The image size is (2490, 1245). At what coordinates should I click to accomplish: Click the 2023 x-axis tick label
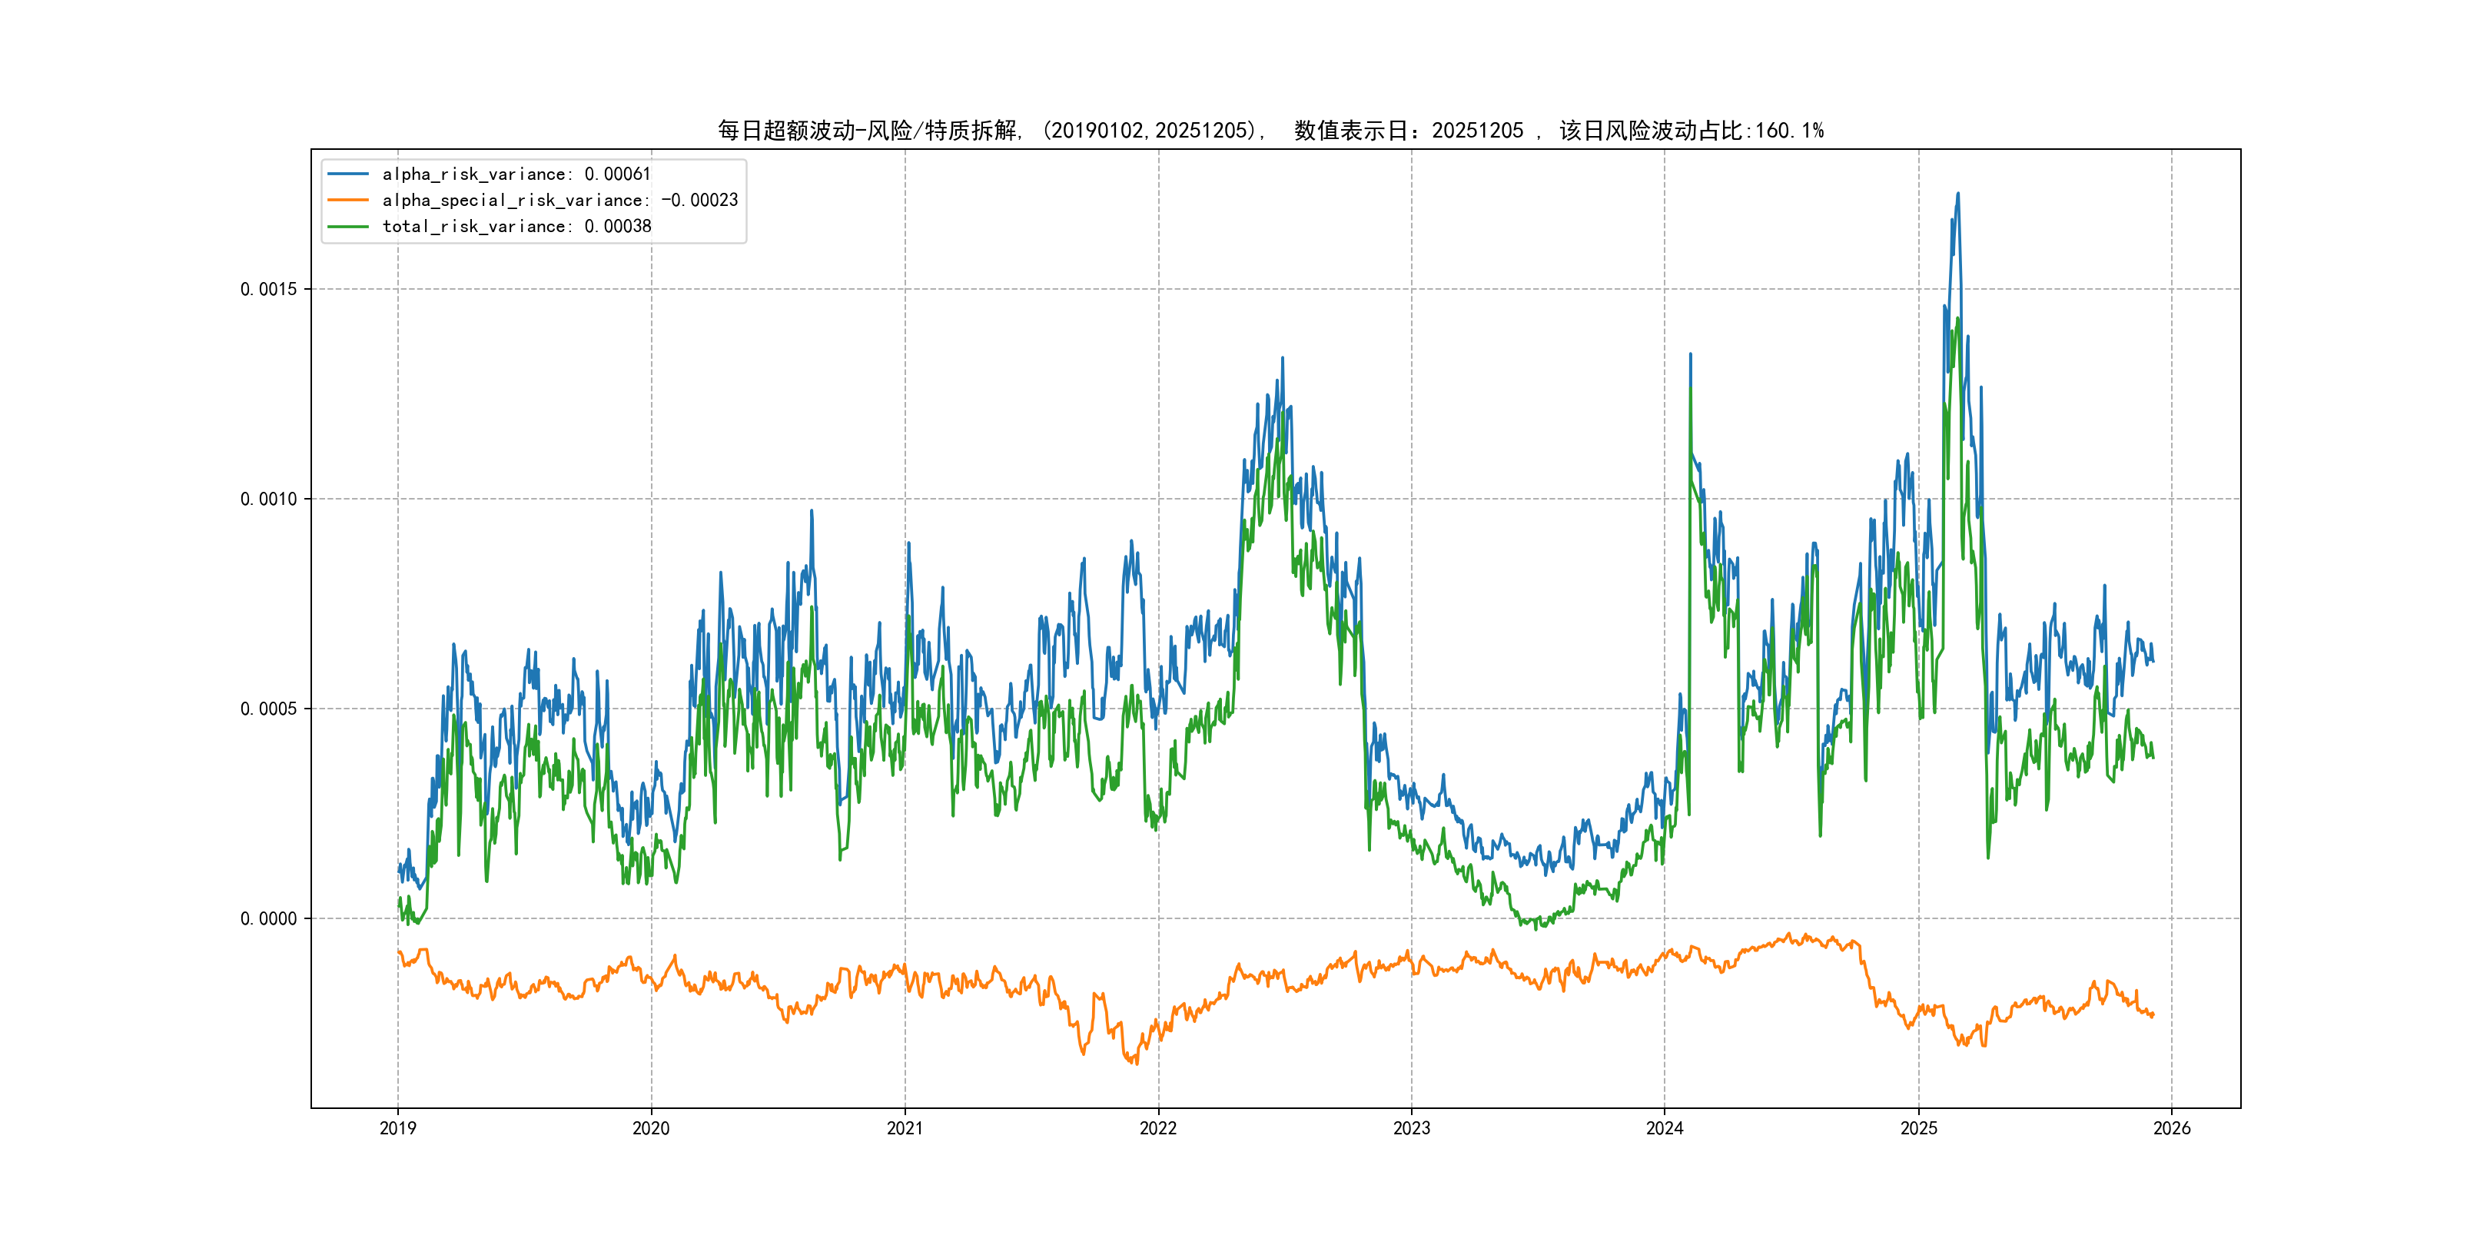tap(1411, 1128)
